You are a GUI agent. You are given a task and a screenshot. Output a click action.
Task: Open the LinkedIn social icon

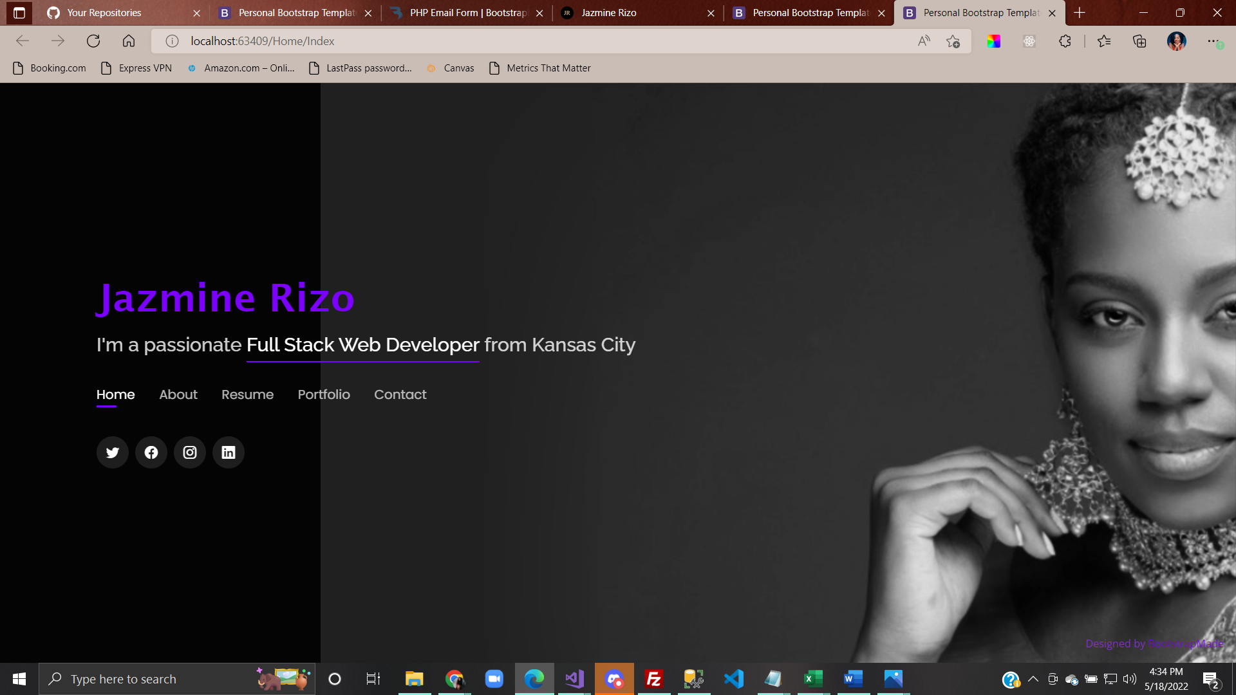click(x=228, y=452)
